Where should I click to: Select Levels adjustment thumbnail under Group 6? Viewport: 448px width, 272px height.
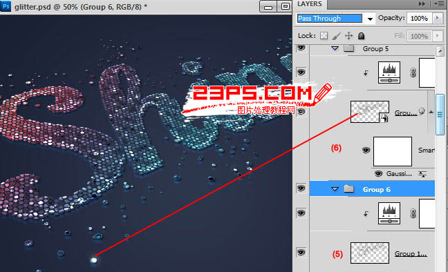point(389,213)
